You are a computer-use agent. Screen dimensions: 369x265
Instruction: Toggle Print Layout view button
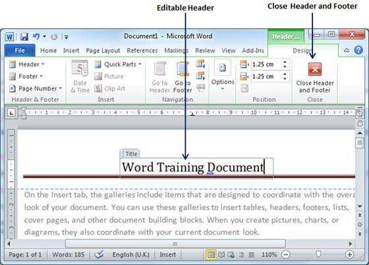point(211,254)
